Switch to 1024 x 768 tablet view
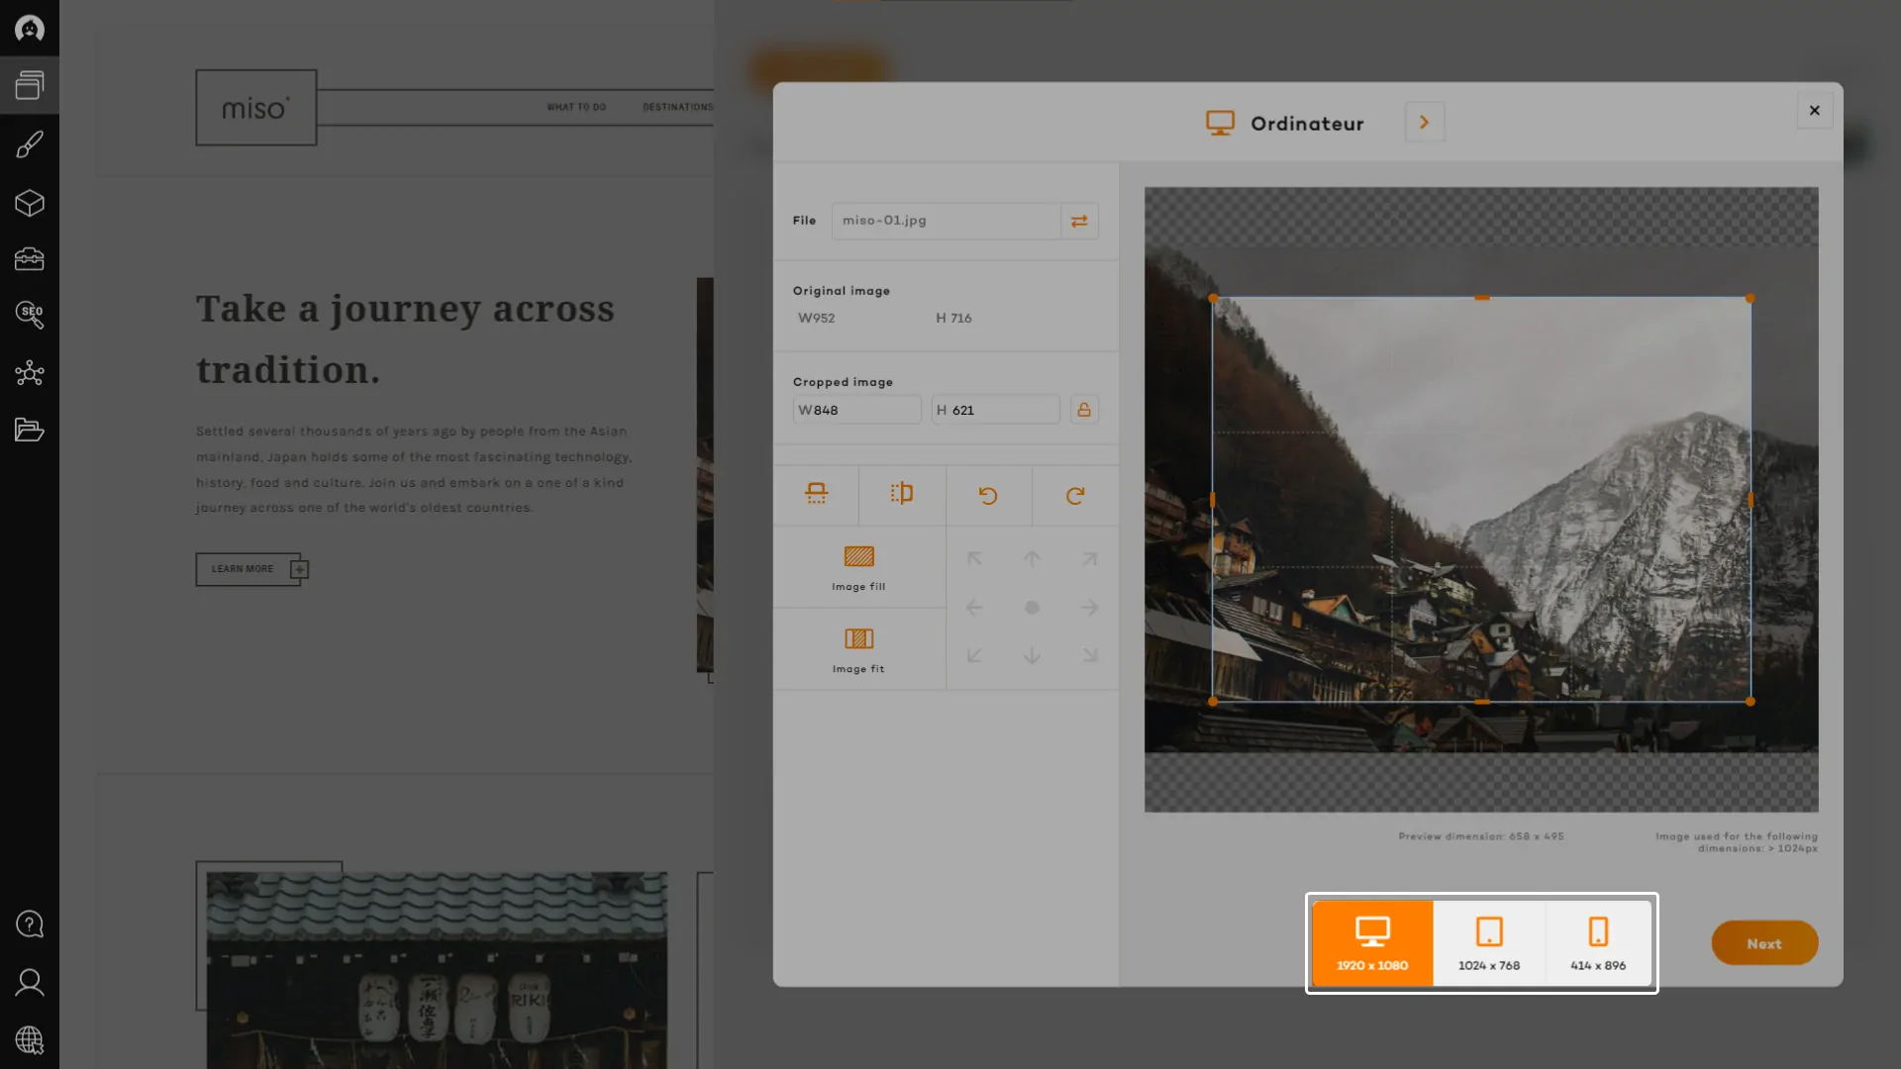Screen dimensions: 1901x1069 click(1488, 942)
